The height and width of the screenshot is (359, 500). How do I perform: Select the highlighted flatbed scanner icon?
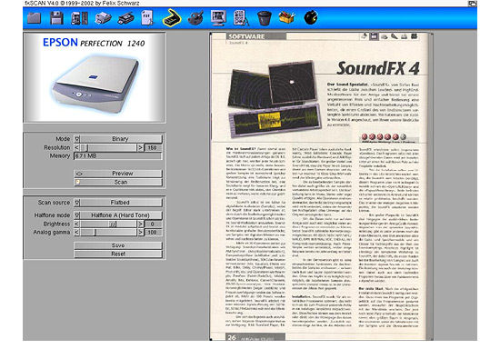click(172, 17)
